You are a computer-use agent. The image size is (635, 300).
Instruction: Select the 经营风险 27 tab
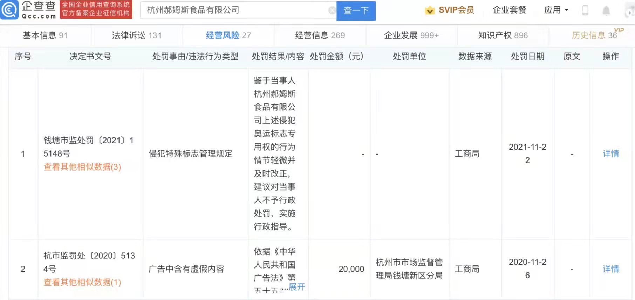point(228,35)
